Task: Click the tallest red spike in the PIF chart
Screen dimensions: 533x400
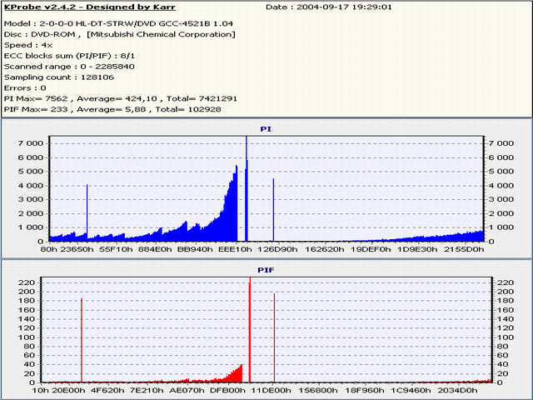Action: (x=250, y=330)
